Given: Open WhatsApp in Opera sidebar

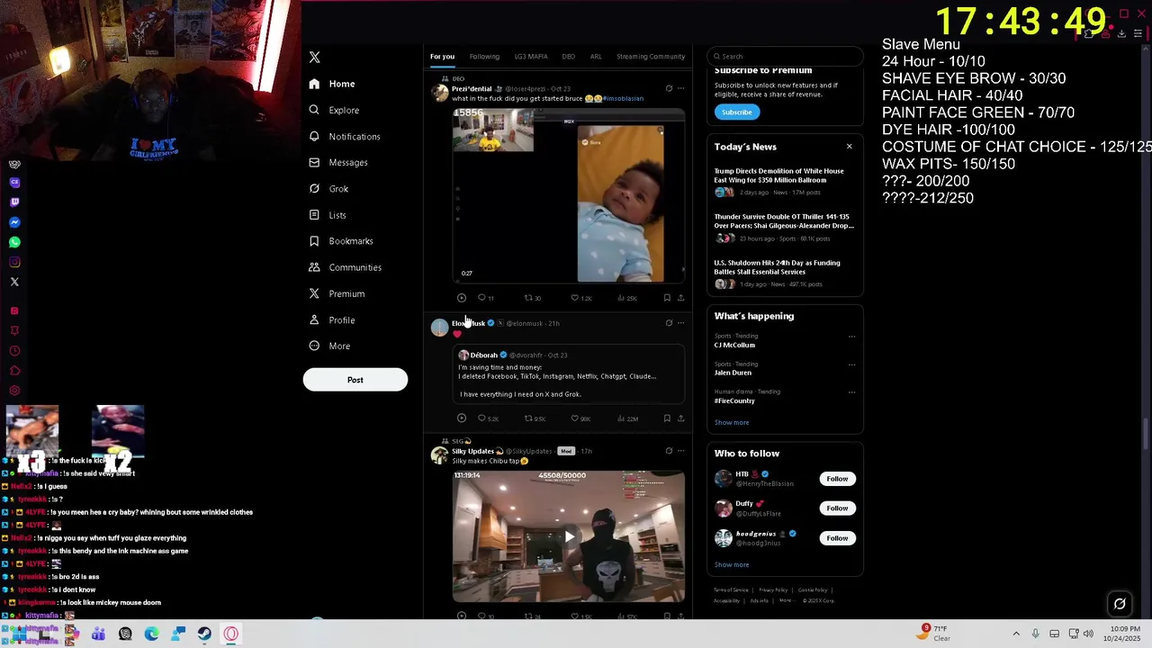Looking at the screenshot, I should point(14,242).
